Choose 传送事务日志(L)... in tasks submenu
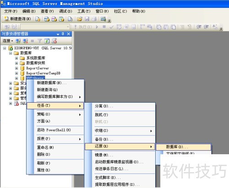The width and height of the screenshot is (229, 188). (120, 169)
